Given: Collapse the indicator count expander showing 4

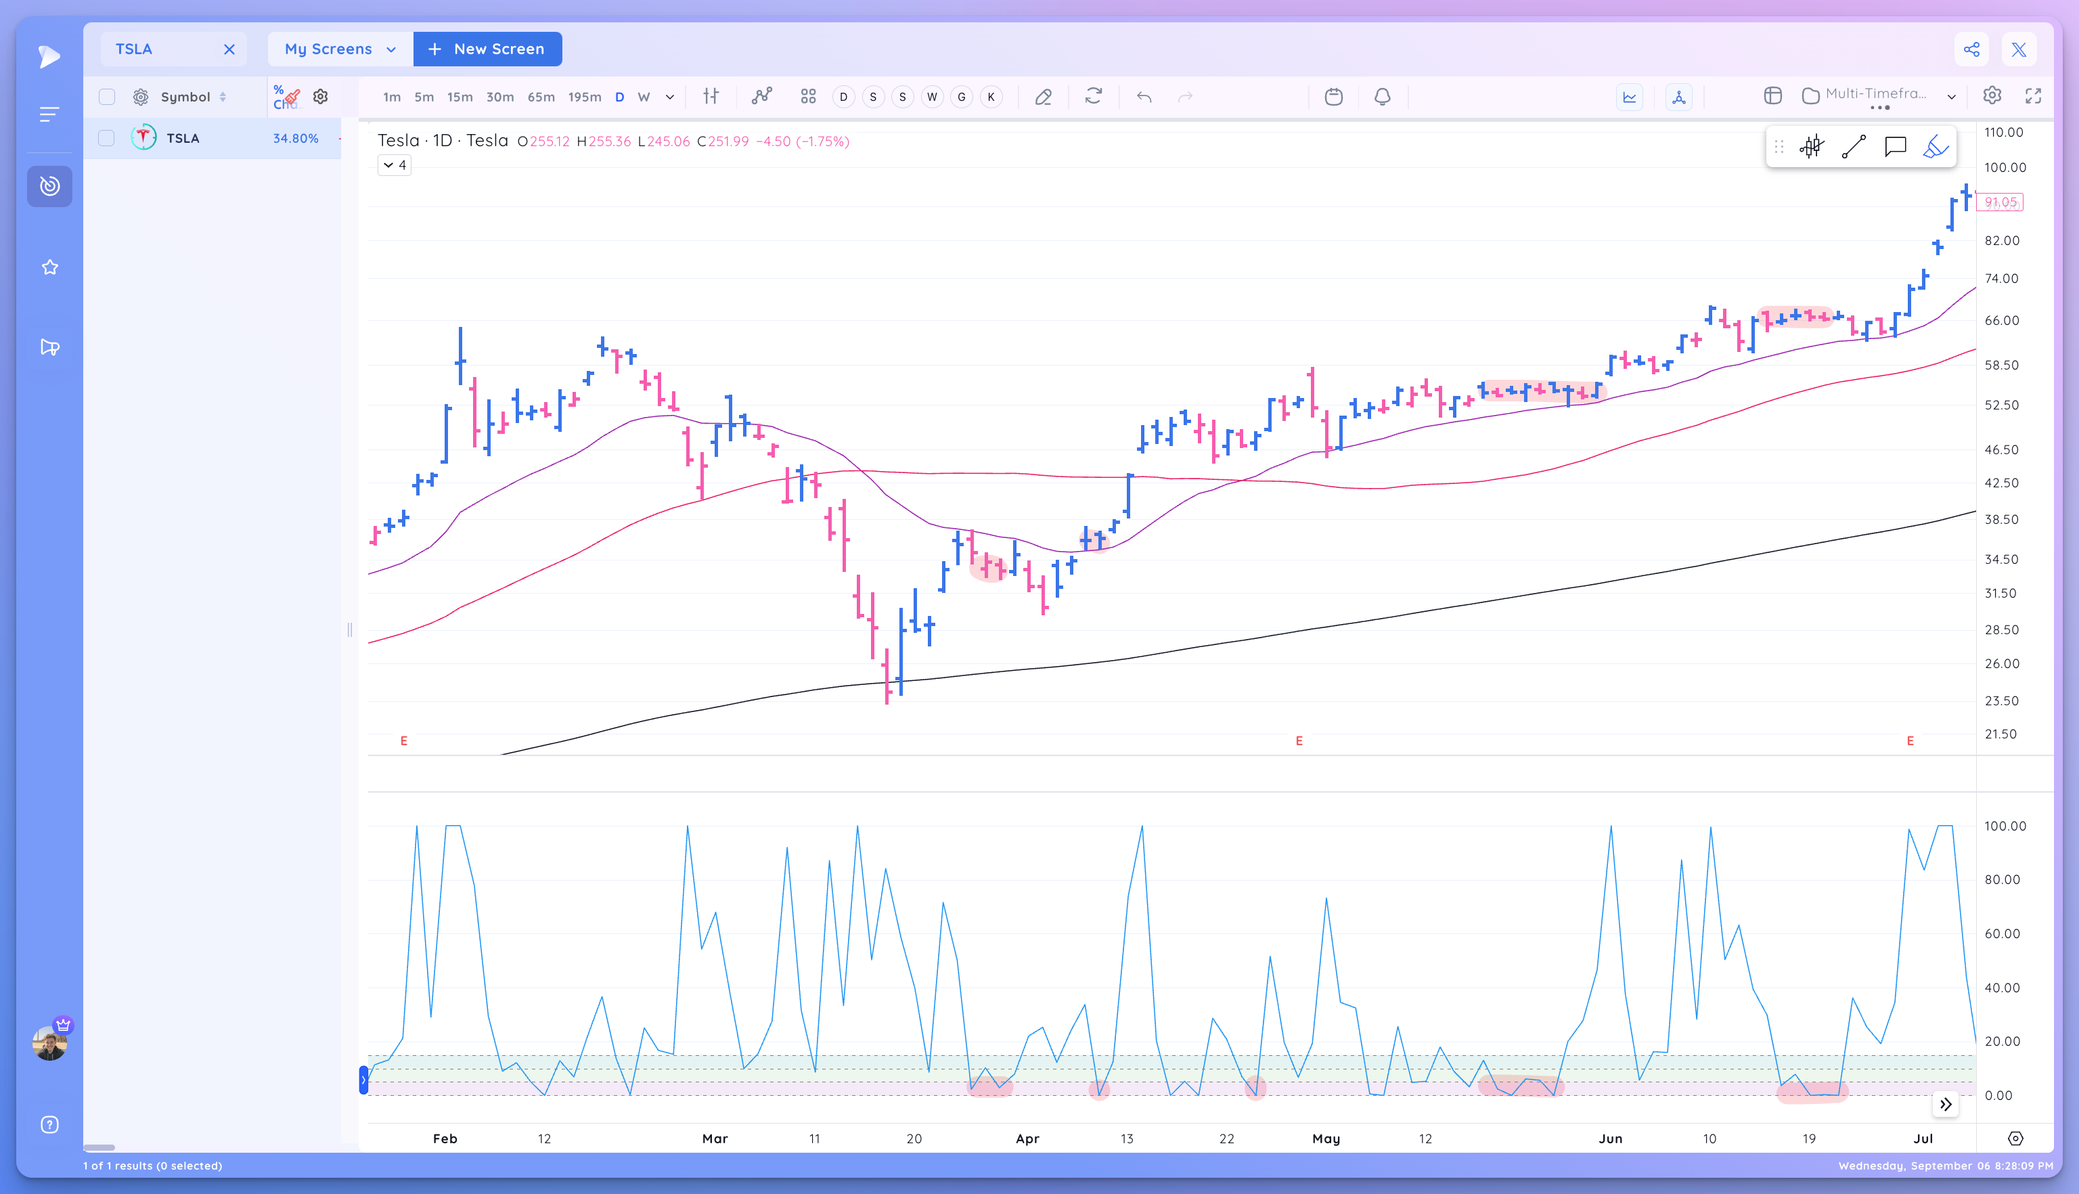Looking at the screenshot, I should pos(395,165).
